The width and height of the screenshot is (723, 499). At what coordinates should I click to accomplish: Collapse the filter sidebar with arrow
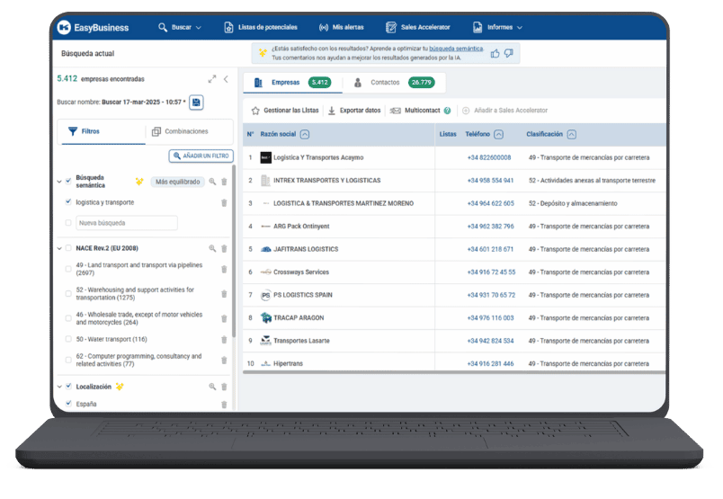(226, 79)
